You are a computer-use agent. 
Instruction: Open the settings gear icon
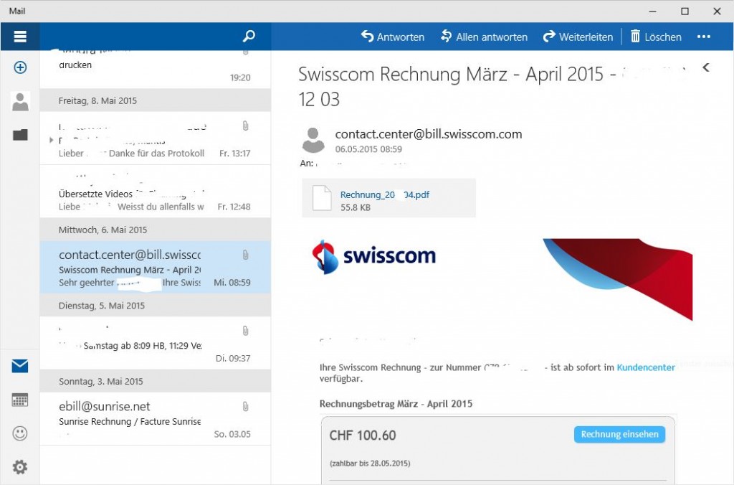pyautogui.click(x=20, y=467)
